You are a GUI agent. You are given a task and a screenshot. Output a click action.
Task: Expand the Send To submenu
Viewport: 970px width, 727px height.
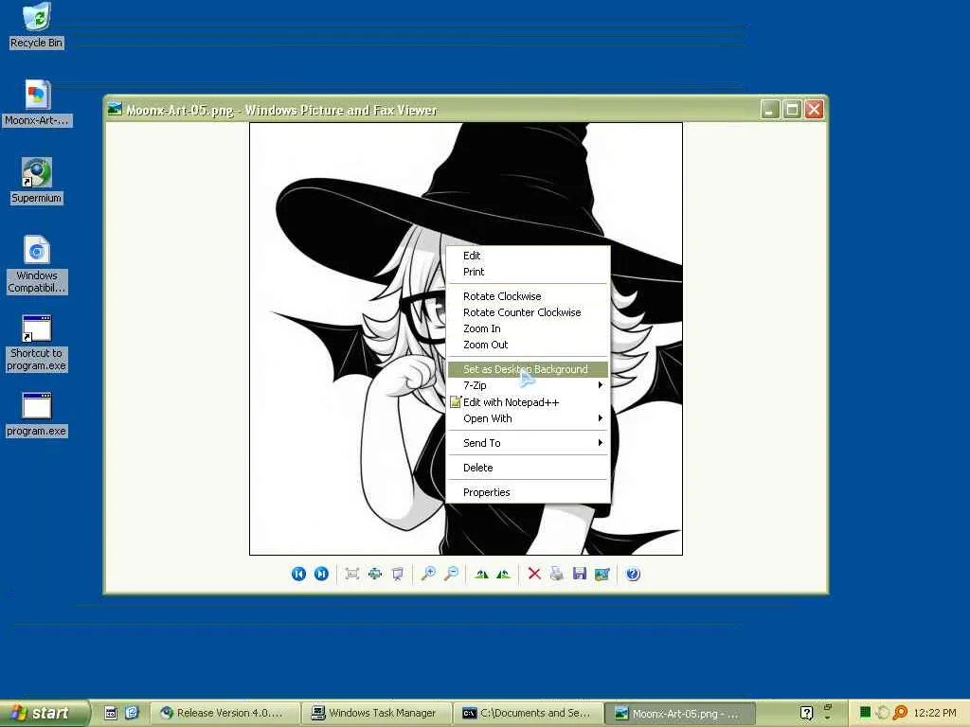(528, 443)
